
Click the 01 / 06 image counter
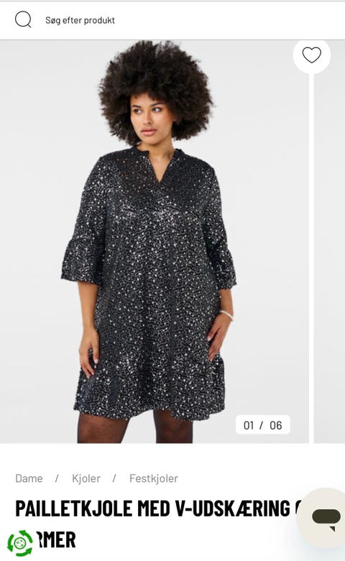(262, 425)
